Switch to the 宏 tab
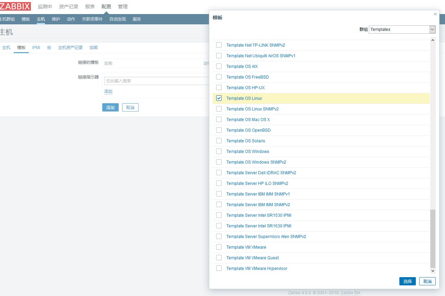445x296 pixels. pos(49,48)
